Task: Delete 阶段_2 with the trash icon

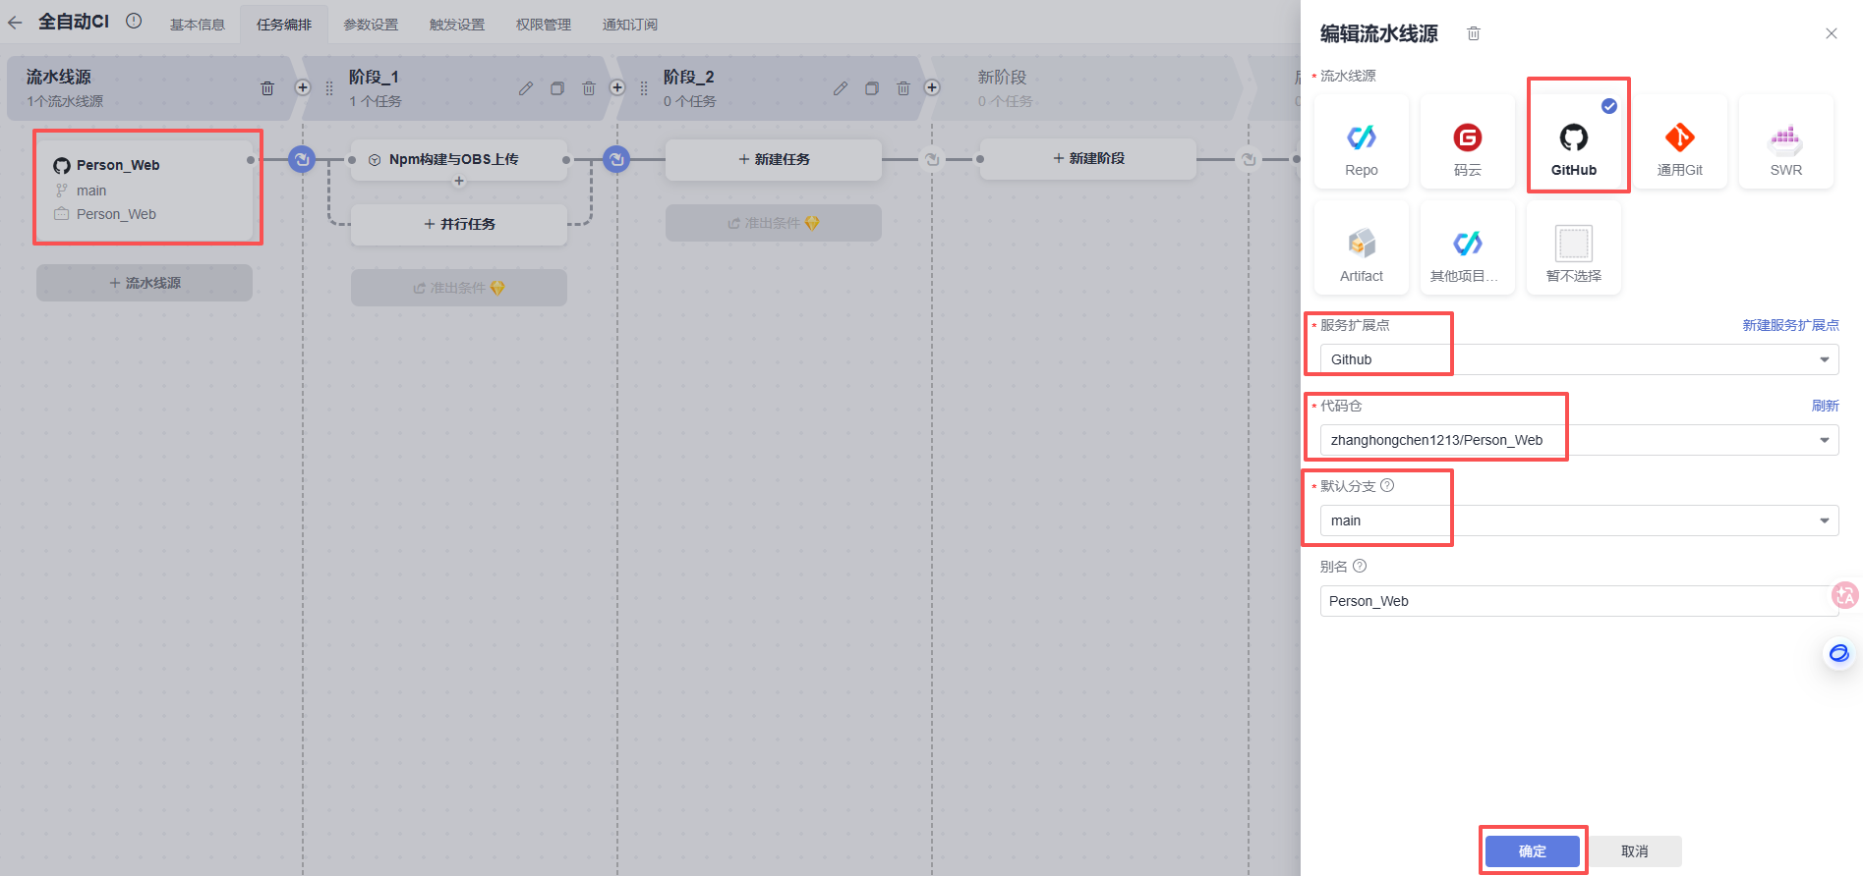Action: [x=903, y=88]
